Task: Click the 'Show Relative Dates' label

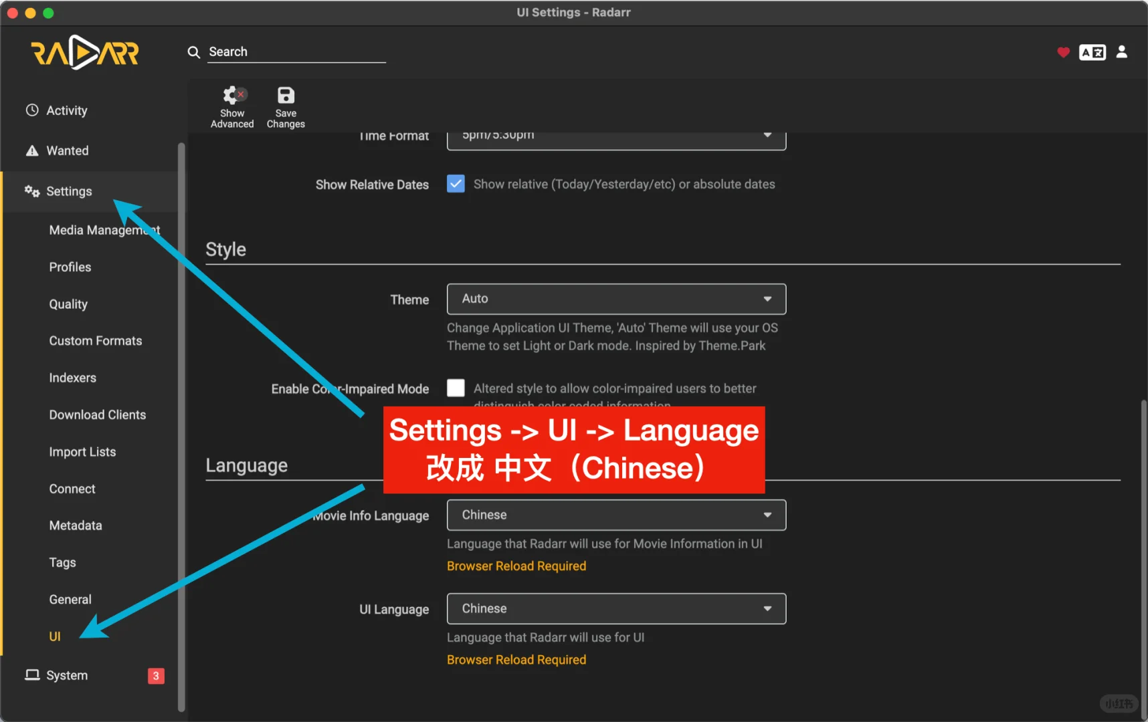Action: click(x=372, y=185)
